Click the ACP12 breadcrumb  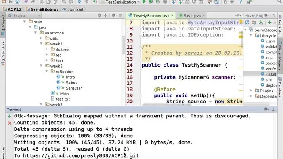12,9
